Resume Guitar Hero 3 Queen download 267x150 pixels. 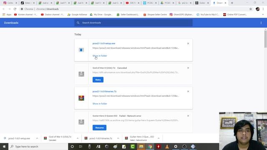(99, 128)
